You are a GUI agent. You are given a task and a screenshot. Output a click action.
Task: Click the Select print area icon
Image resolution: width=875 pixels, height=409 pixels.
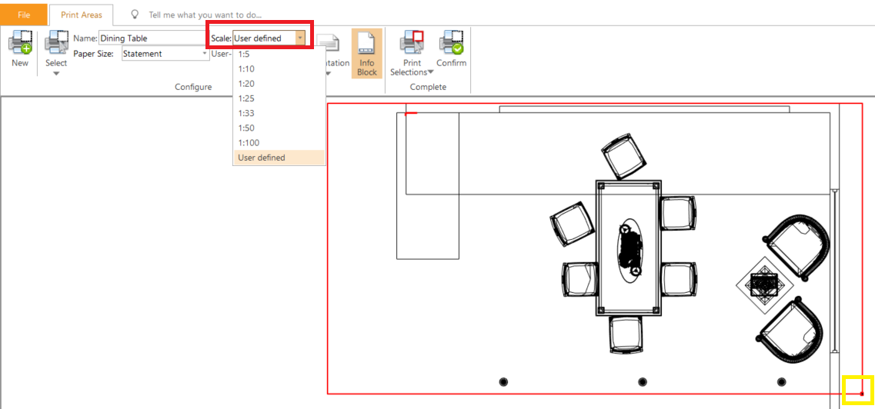[x=56, y=43]
